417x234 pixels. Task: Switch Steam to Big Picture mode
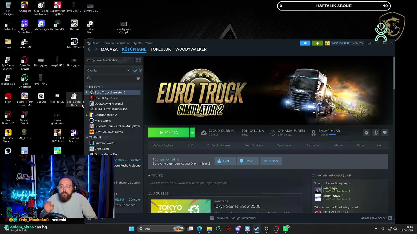369,43
